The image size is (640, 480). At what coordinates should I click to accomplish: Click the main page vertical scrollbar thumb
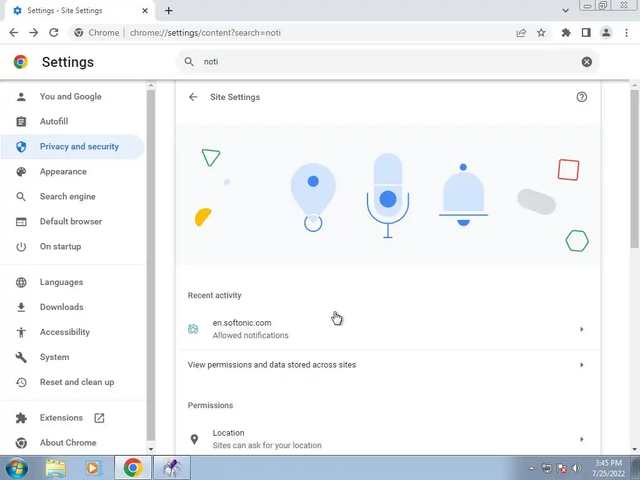[x=634, y=168]
